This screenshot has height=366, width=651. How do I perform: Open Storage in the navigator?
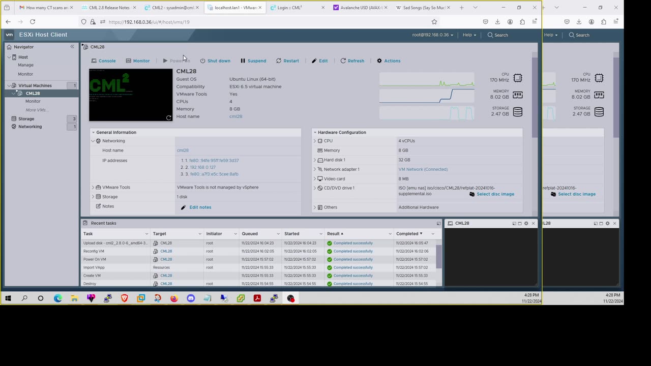tap(26, 119)
